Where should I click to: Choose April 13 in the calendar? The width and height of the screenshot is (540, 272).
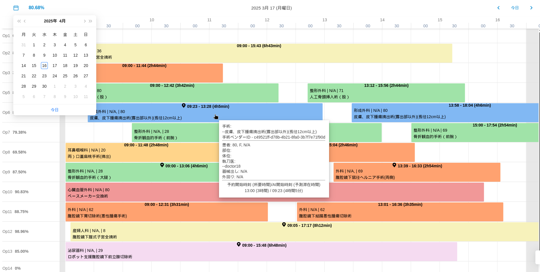86,55
